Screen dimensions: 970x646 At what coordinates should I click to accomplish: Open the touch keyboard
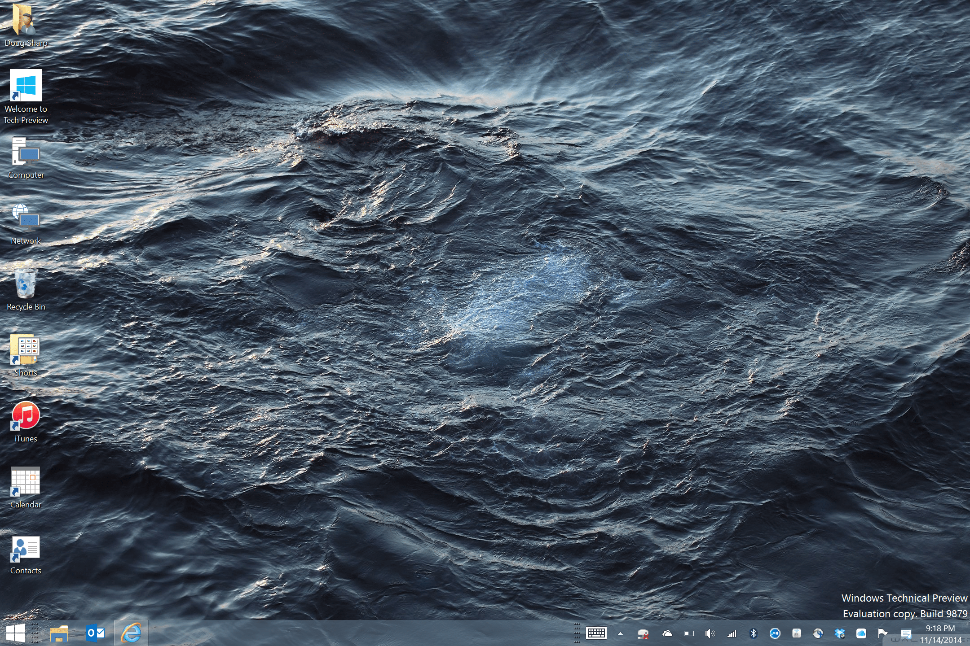[x=596, y=633]
